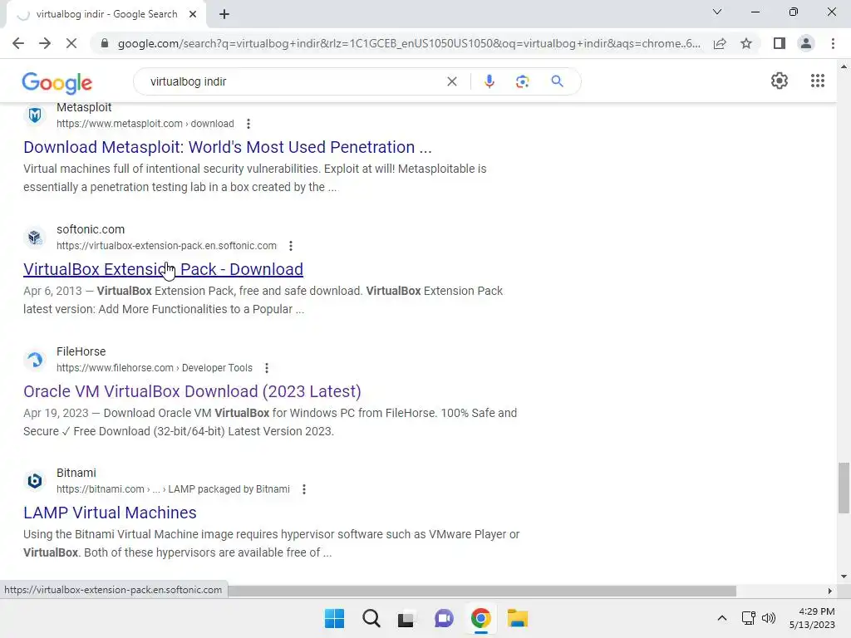The height and width of the screenshot is (638, 851).
Task: Click the scroll-right arrow
Action: pyautogui.click(x=829, y=591)
